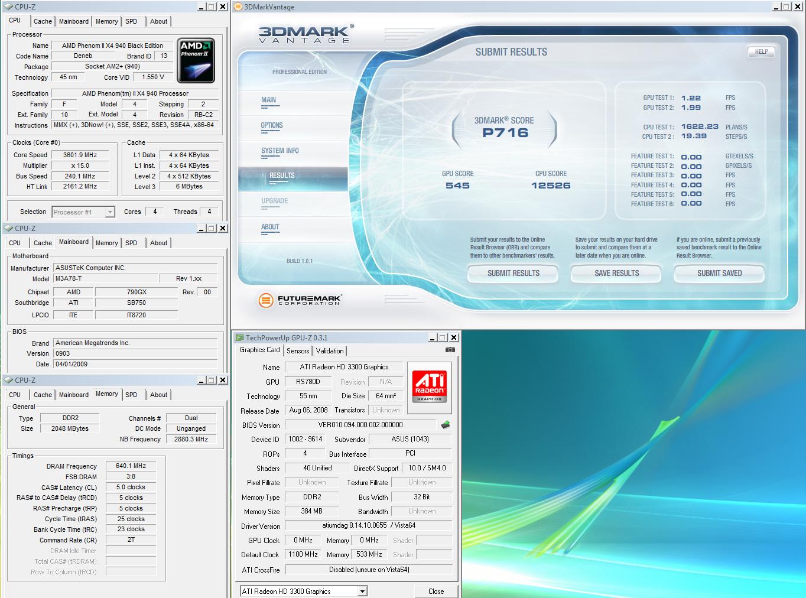Open OPTIONS section in 3DMark Vantage
Viewport: 806px width, 598px height.
[x=272, y=126]
